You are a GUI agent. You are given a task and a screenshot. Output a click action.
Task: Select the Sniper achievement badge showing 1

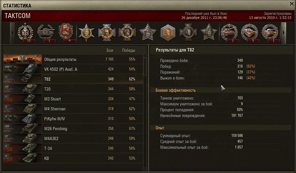(x=46, y=33)
